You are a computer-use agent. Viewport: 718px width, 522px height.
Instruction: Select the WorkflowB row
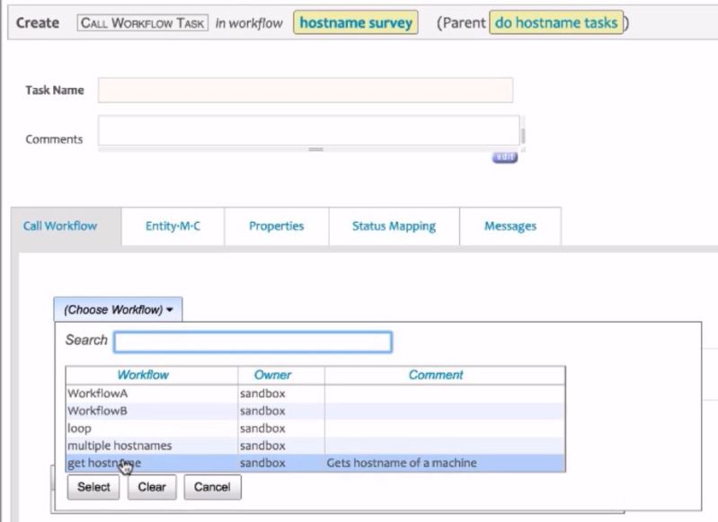315,411
